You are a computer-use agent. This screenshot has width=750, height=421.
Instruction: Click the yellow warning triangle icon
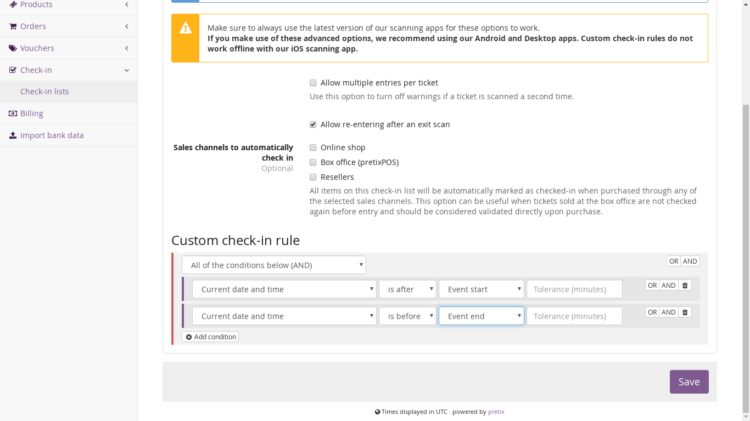click(x=186, y=28)
